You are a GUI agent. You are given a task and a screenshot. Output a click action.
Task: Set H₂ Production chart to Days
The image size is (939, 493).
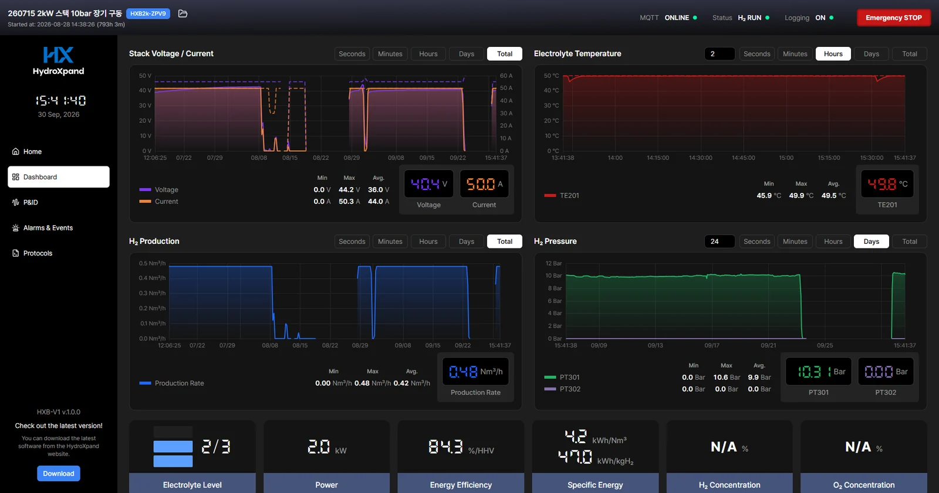[467, 242]
